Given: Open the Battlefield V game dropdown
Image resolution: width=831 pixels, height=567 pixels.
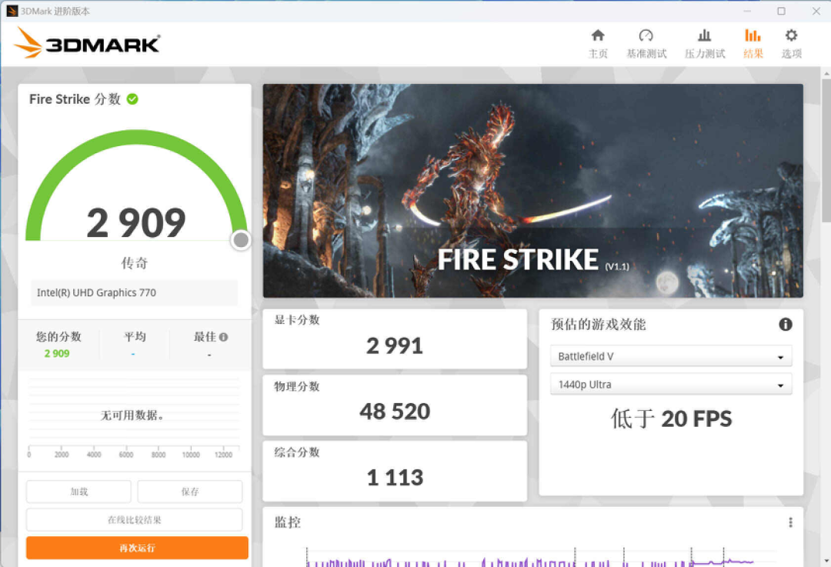Looking at the screenshot, I should [671, 356].
